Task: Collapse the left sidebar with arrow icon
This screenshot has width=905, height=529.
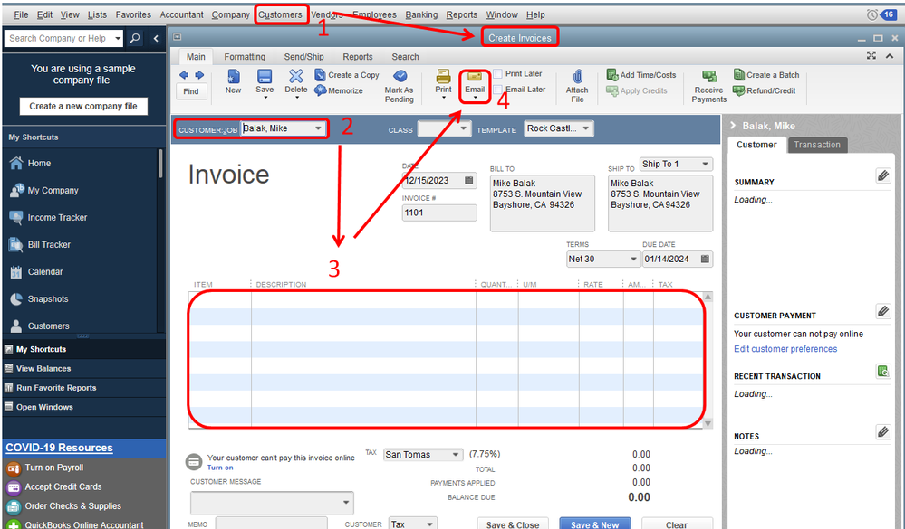Action: coord(155,38)
